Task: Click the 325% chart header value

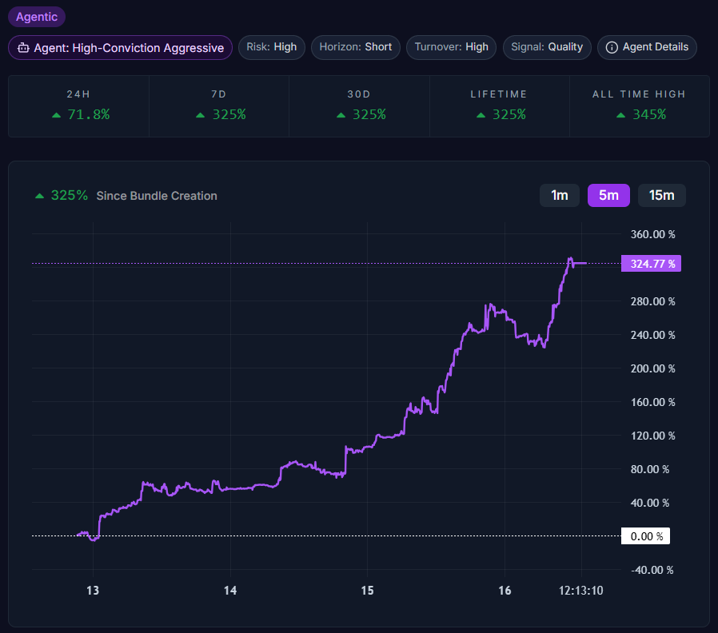Action: 69,196
